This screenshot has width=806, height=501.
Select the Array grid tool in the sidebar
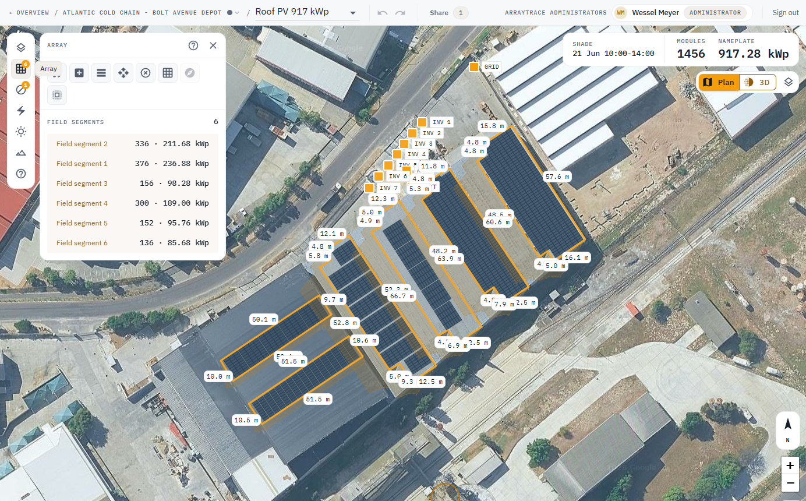click(21, 69)
